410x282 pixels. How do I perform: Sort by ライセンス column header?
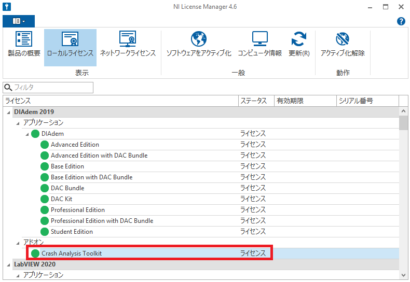tap(120, 101)
